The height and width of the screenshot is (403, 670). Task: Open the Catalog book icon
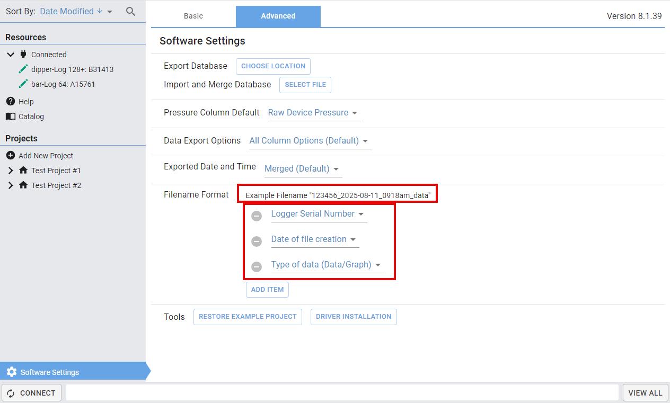click(10, 116)
